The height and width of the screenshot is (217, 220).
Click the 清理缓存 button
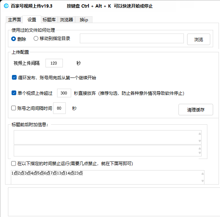pos(195,110)
